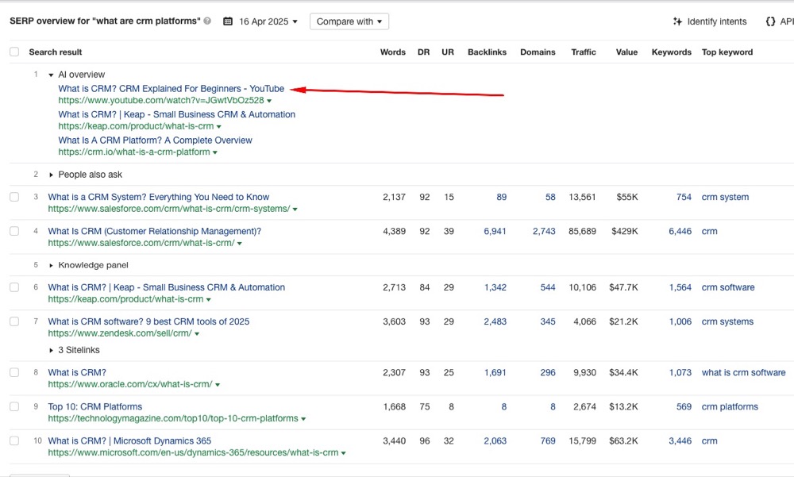Click the DR column header
Image resolution: width=794 pixels, height=477 pixels.
424,52
